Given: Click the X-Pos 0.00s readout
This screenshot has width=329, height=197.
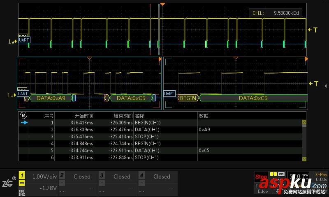Looking at the screenshot, I should pyautogui.click(x=321, y=177).
